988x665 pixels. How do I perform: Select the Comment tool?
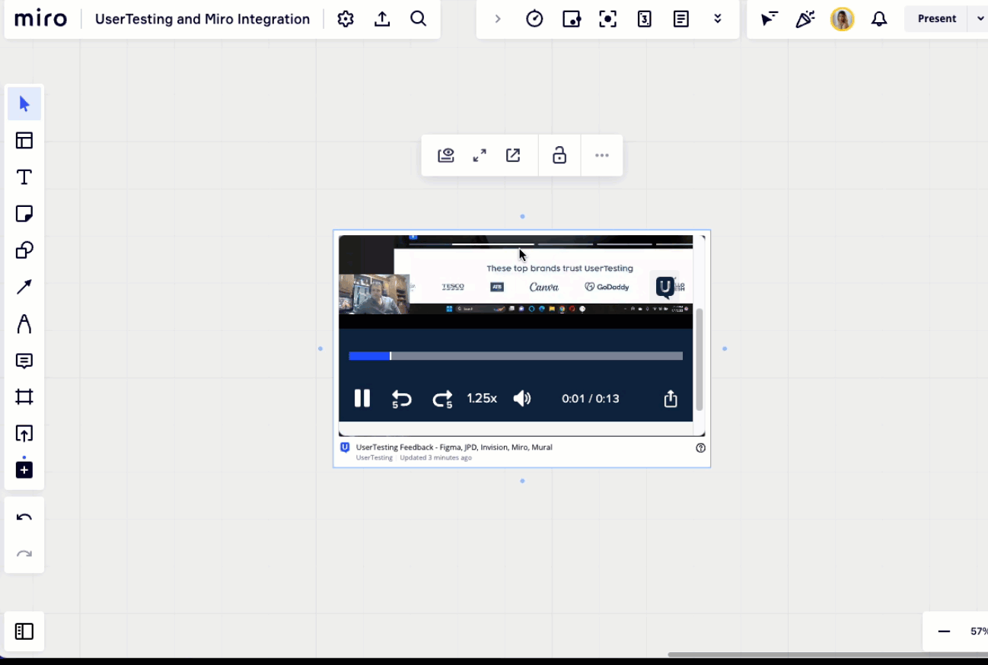(24, 360)
